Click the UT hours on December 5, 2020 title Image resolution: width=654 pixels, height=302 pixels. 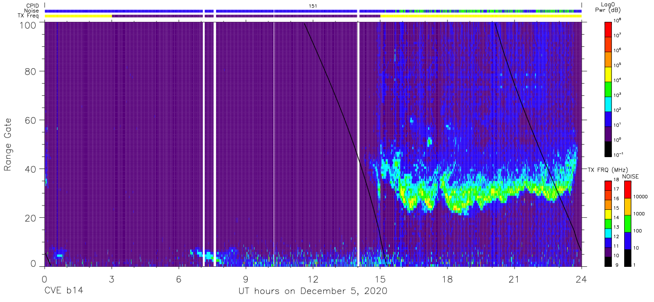pos(312,291)
